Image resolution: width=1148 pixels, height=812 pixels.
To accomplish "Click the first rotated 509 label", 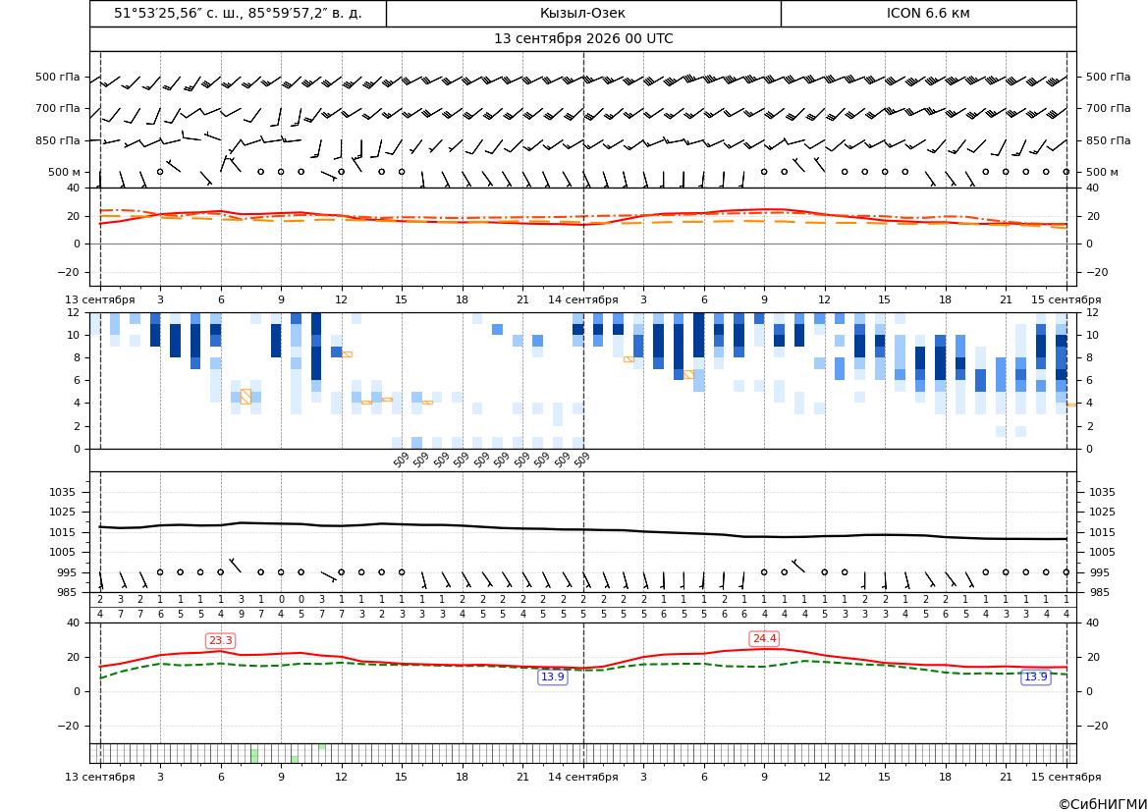I will click(x=402, y=460).
